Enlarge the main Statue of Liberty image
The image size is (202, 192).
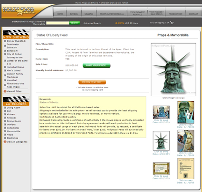coord(173,70)
